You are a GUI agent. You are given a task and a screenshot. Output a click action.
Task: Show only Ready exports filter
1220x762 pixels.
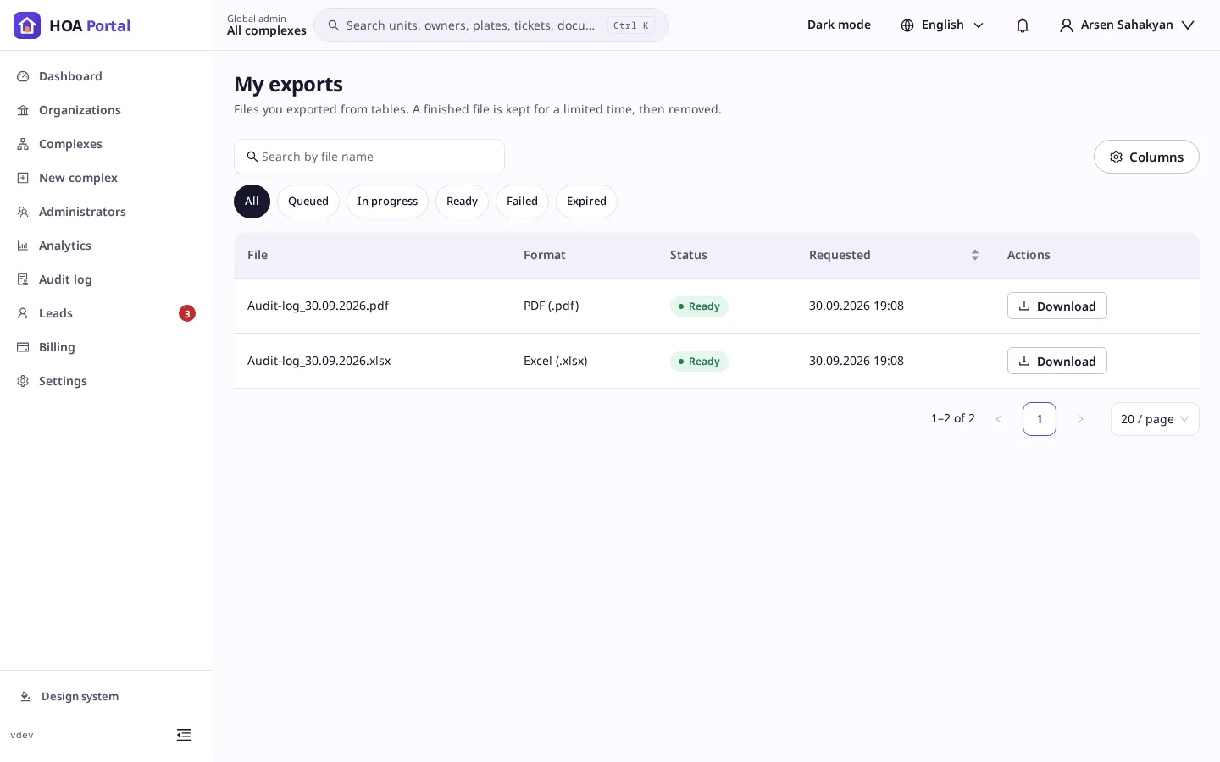[x=462, y=202]
